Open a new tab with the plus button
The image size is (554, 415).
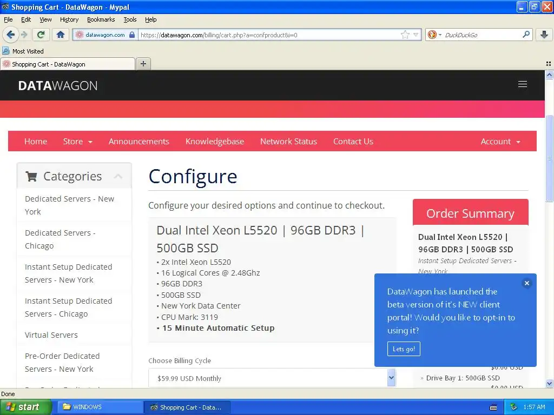(x=143, y=64)
